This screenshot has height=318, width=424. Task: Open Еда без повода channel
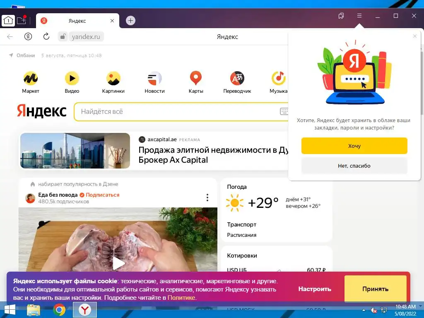click(58, 195)
